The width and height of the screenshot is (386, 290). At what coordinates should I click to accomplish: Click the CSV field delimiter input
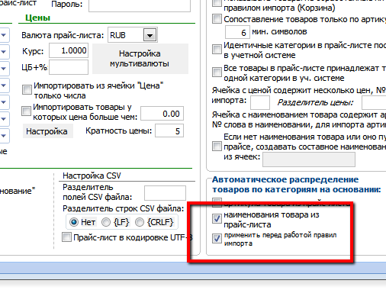point(165,193)
